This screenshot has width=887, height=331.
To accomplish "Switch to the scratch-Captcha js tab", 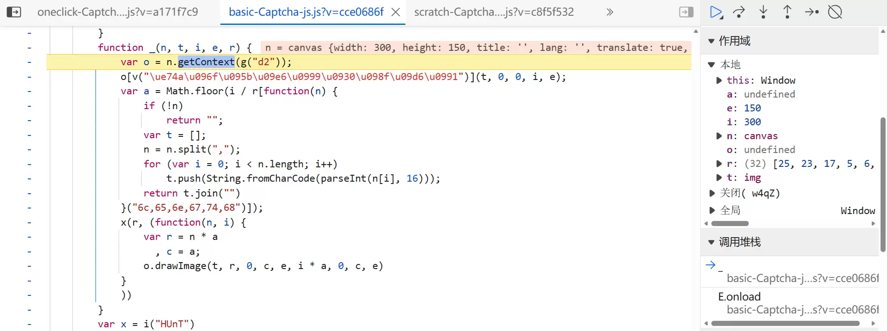I will pos(494,12).
